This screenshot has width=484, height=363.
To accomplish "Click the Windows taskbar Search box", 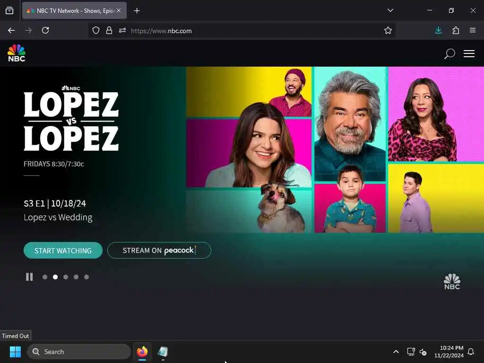I will click(79, 352).
